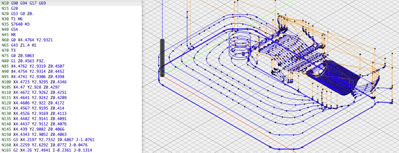Select the N10 G90 G94 G17 G69 line

[x=71, y=3]
